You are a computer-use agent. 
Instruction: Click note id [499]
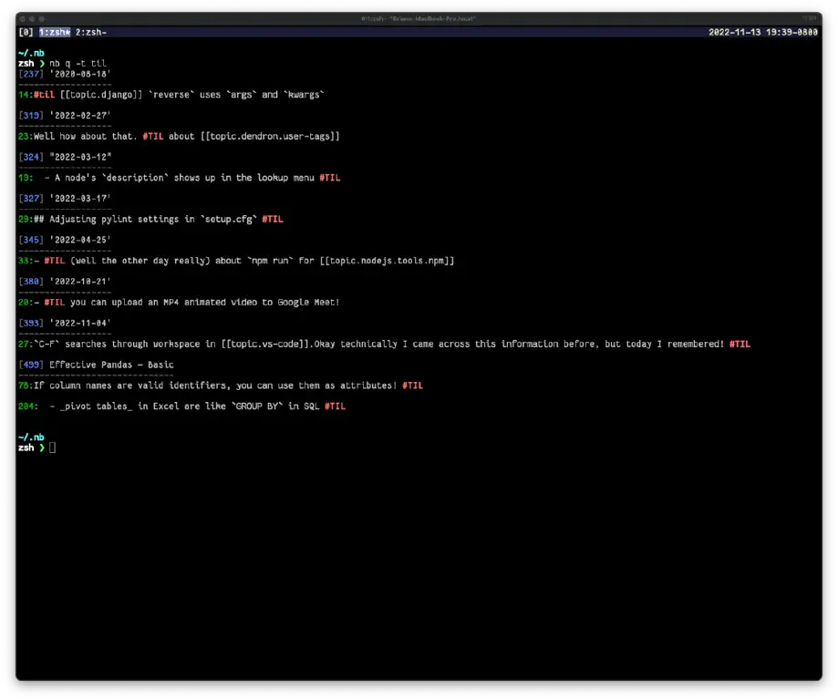(31, 365)
